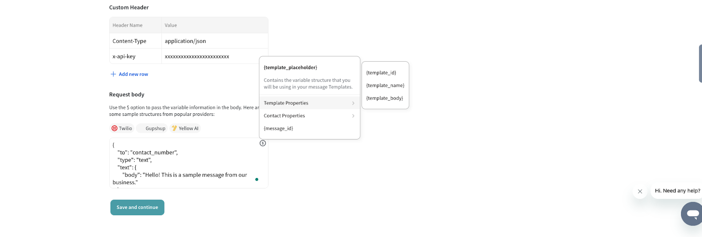The image size is (702, 237).
Task: Click the Add new row link
Action: 133,74
